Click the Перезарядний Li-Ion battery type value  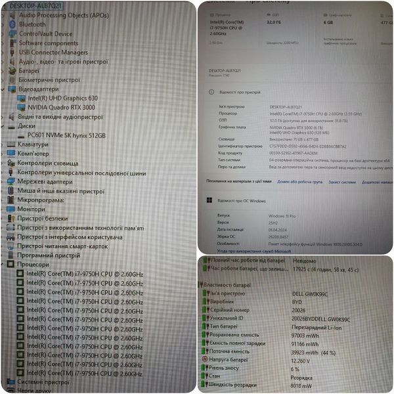pos(317,328)
